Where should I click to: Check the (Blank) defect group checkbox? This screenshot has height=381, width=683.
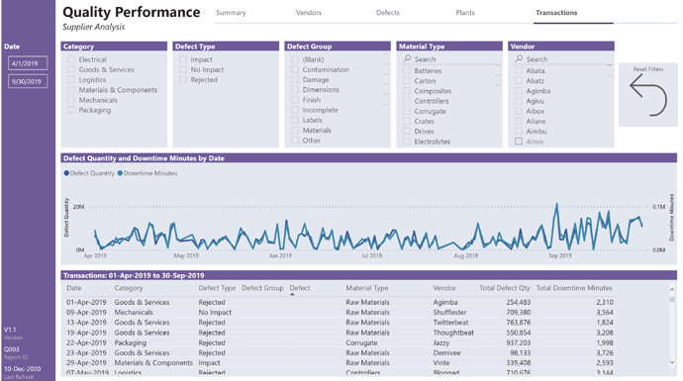pos(295,59)
